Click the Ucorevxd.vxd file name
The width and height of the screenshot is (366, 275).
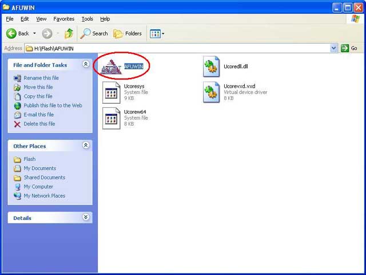[239, 87]
